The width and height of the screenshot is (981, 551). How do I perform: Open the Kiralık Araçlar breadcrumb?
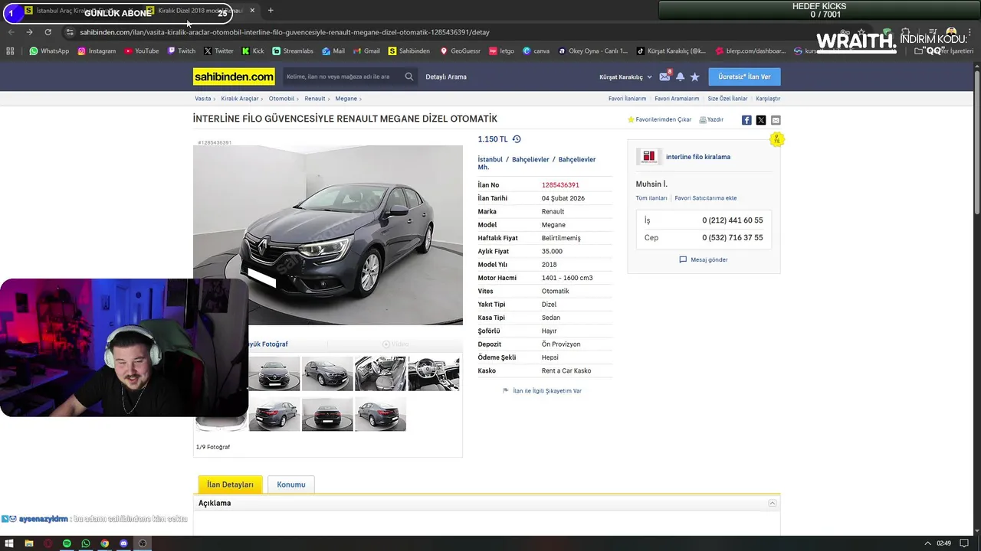tap(240, 99)
